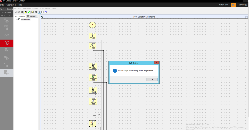The image size is (249, 130).
Task: Click the yellow element toolbar icon
Action: 33,12
